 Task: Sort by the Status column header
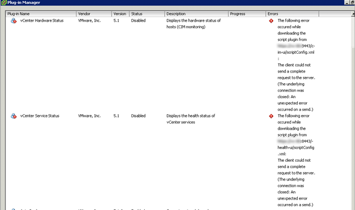pos(147,14)
